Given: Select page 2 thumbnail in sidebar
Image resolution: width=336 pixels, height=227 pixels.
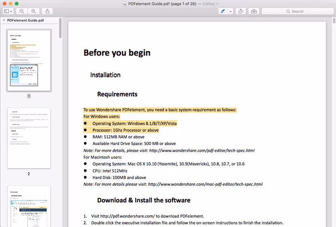Looking at the screenshot, I should (29, 138).
